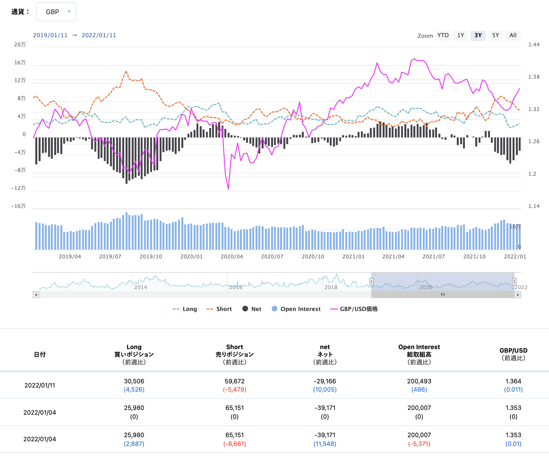Screen dimensions: 549x456
Task: Click the dropdown arrow beside GBP
Action: point(69,12)
